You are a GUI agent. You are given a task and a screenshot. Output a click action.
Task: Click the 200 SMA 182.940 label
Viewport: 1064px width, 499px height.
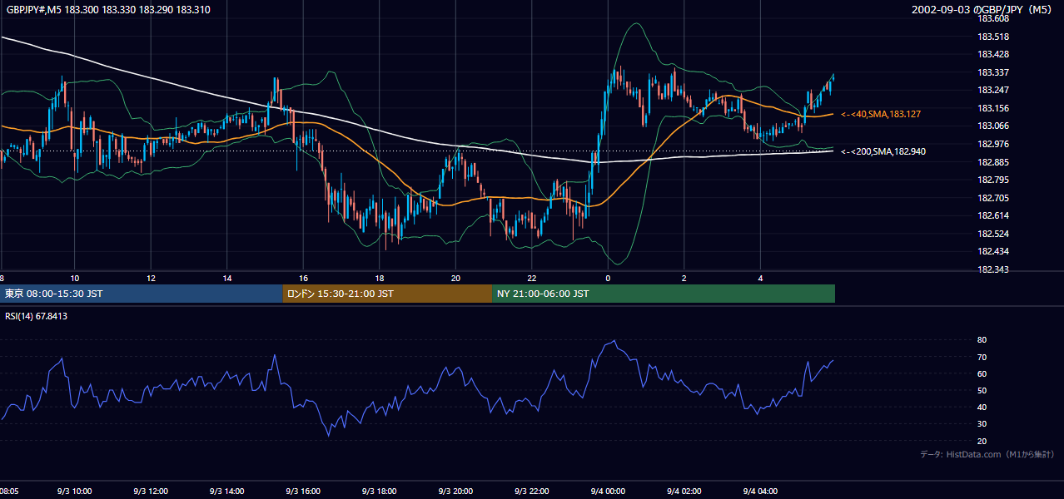883,151
